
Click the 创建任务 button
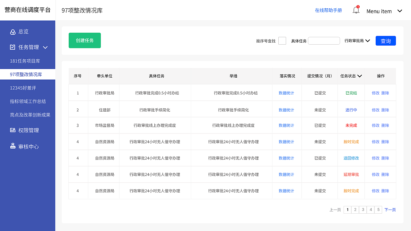point(85,40)
